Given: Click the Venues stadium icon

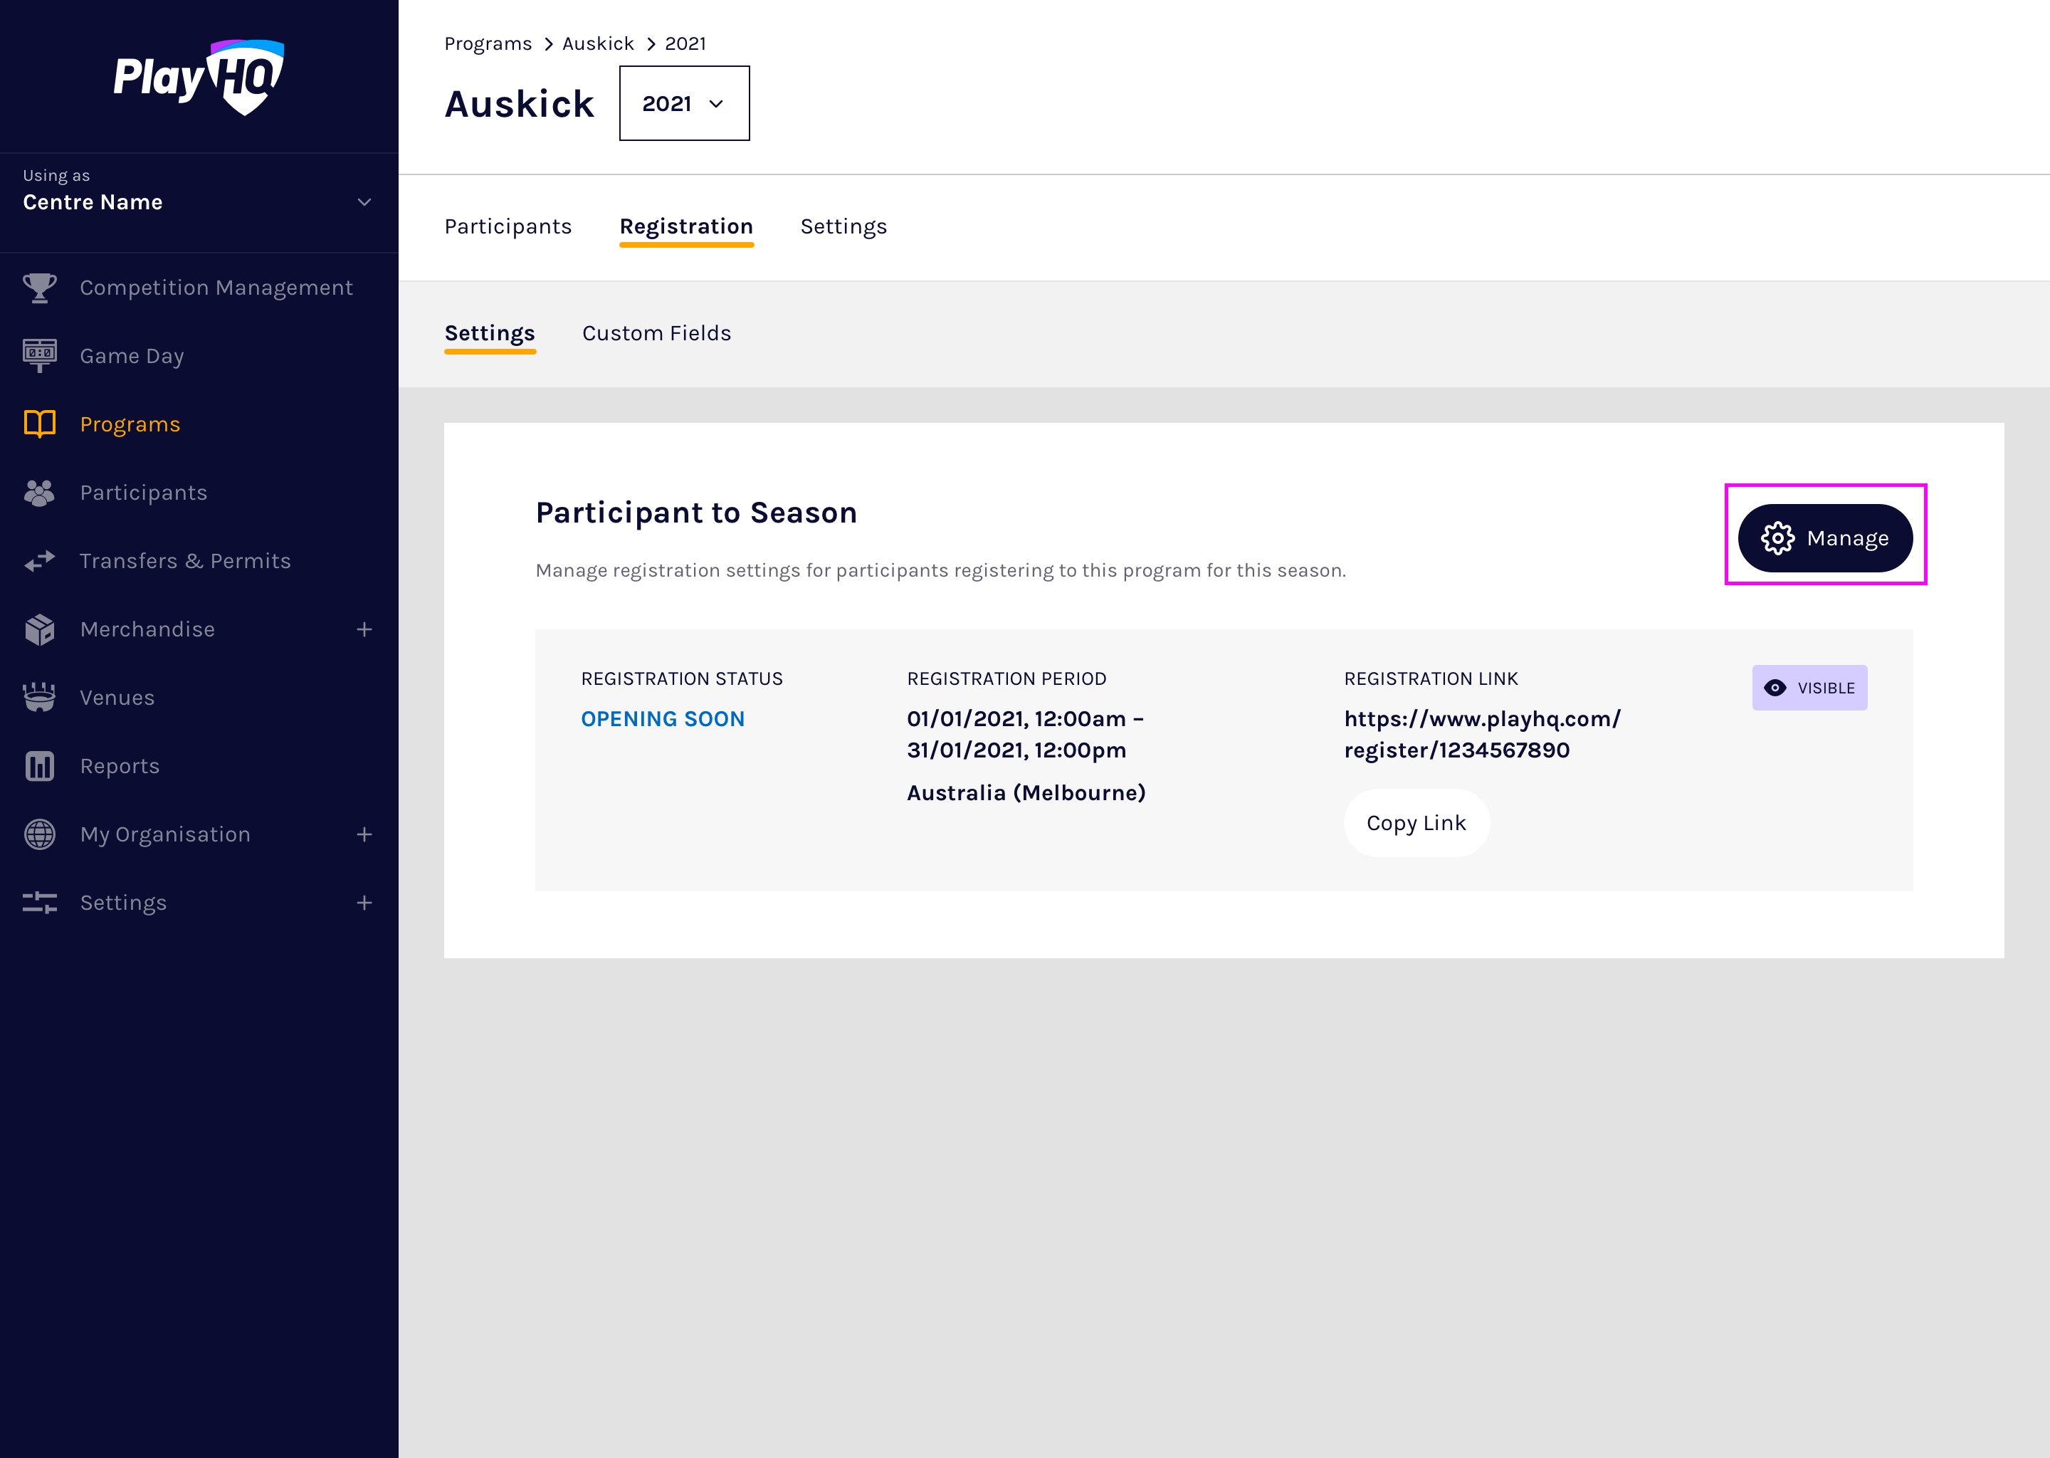Looking at the screenshot, I should click(39, 698).
